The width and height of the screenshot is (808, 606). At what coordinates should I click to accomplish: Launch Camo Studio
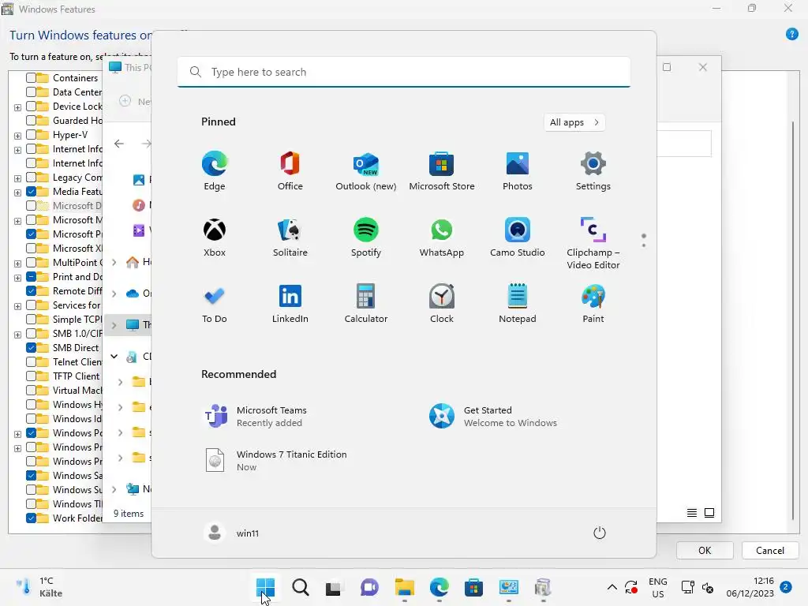pyautogui.click(x=518, y=238)
